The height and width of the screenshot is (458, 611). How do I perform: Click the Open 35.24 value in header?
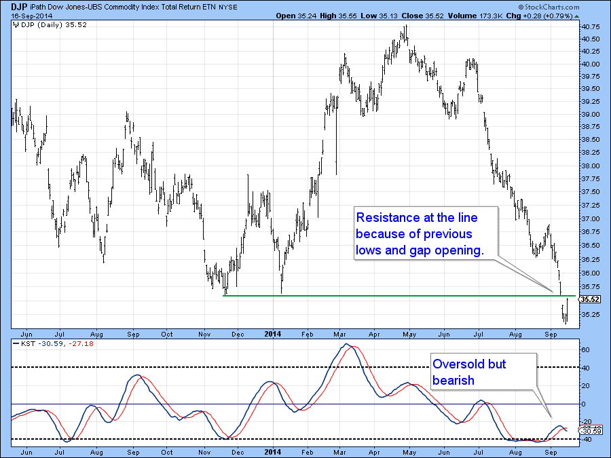point(296,16)
